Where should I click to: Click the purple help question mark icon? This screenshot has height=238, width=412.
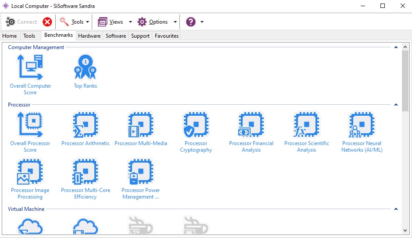tap(191, 22)
